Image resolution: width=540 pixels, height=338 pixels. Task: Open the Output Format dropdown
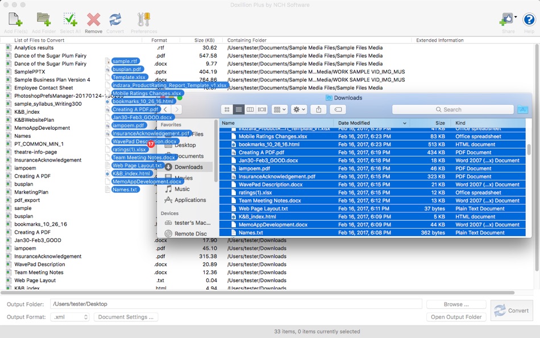[x=69, y=317]
